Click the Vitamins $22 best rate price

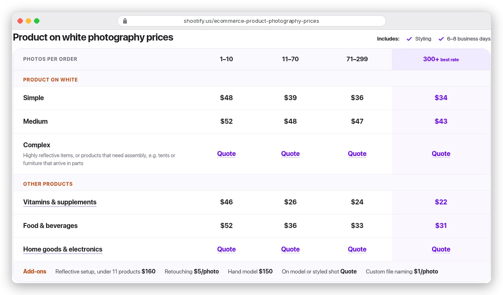click(x=441, y=202)
